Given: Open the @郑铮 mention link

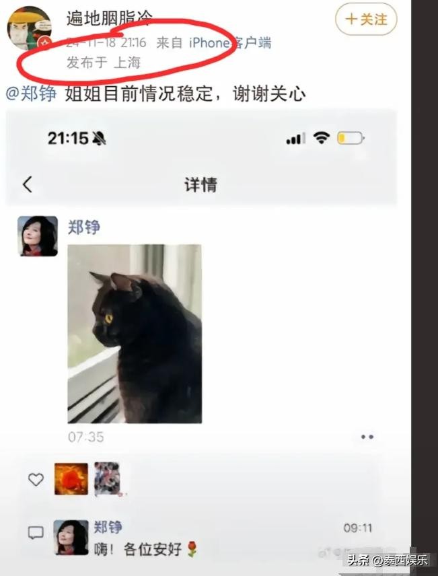Looking at the screenshot, I should 31,94.
